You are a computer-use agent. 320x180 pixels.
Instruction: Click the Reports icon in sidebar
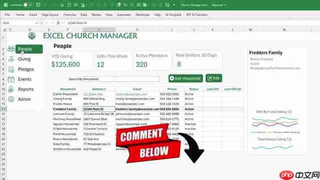pyautogui.click(x=11, y=89)
